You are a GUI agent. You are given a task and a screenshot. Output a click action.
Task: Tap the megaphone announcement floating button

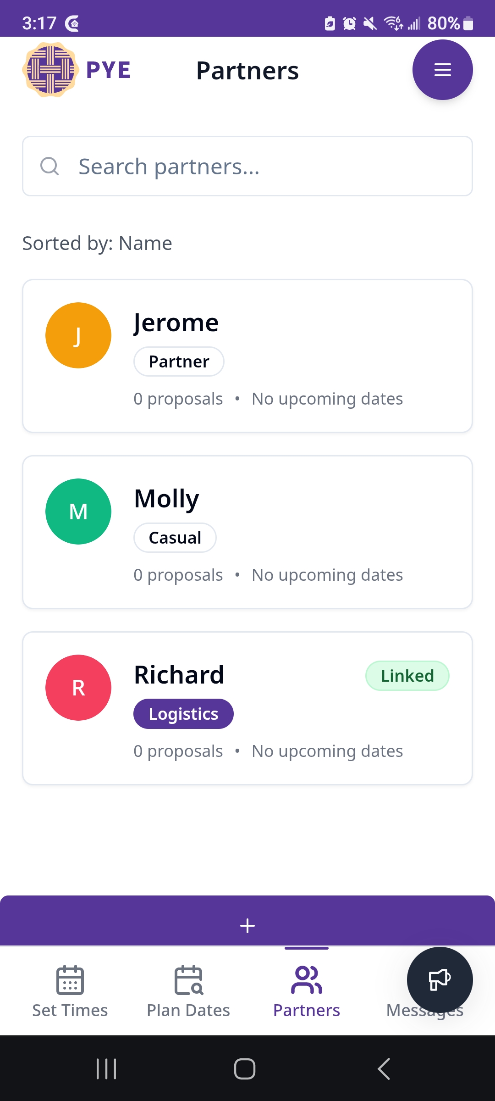(x=440, y=980)
